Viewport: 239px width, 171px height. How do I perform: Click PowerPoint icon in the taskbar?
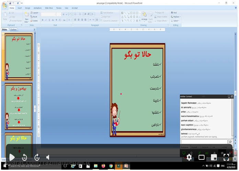coord(126,166)
